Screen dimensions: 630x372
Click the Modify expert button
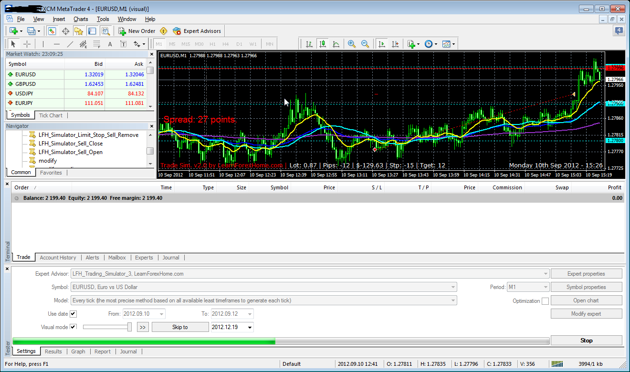[587, 314]
